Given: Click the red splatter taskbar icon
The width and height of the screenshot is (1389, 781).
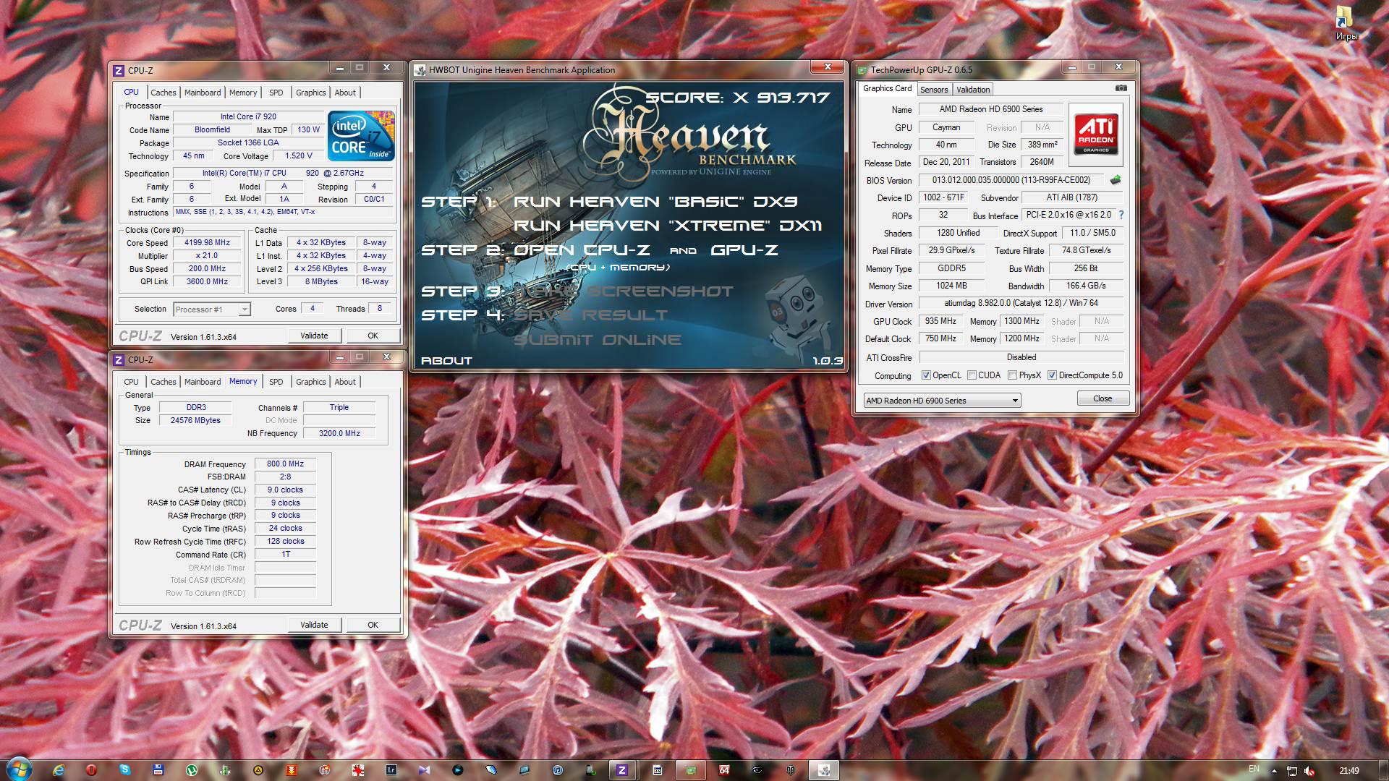Looking at the screenshot, I should point(358,770).
